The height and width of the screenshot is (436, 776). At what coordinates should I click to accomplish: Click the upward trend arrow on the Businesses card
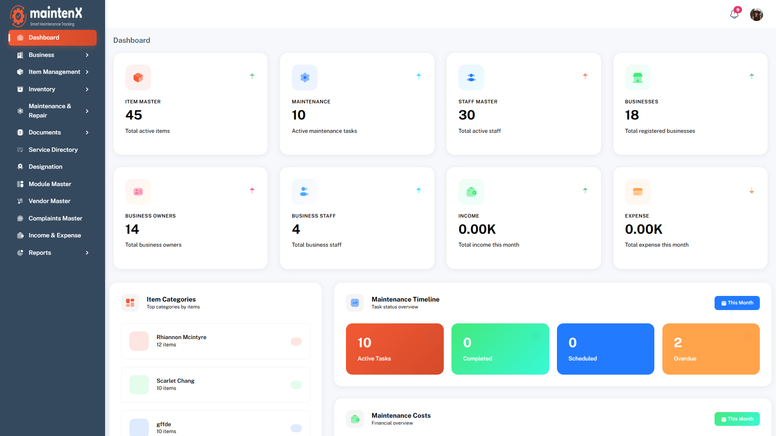click(x=752, y=76)
